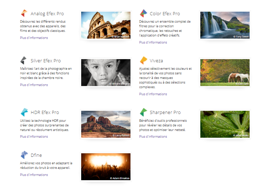
Task: Click the waterfall landscape thumbnail
Action: click(x=225, y=25)
